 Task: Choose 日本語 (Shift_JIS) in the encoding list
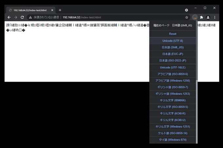(x=172, y=47)
